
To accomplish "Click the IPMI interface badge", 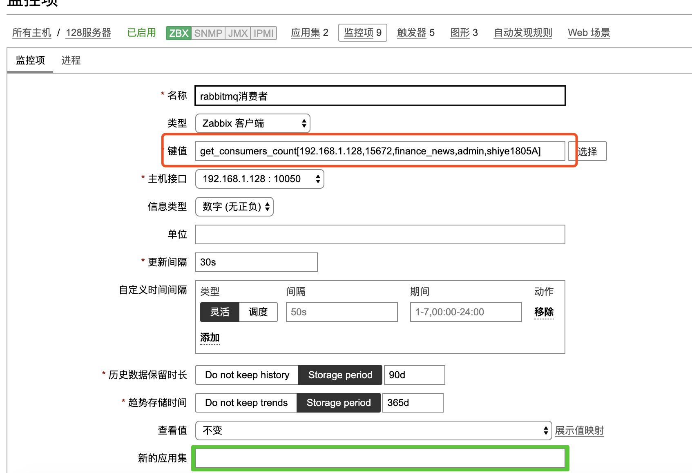I will [263, 33].
